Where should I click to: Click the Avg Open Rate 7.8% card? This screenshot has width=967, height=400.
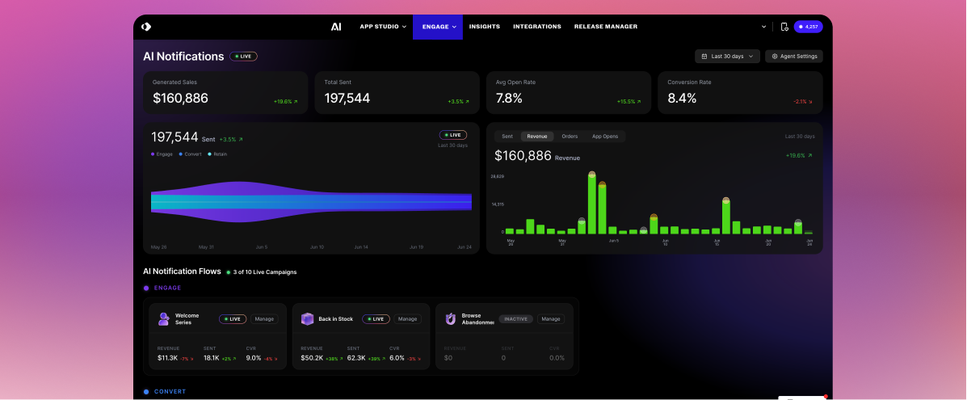(569, 93)
